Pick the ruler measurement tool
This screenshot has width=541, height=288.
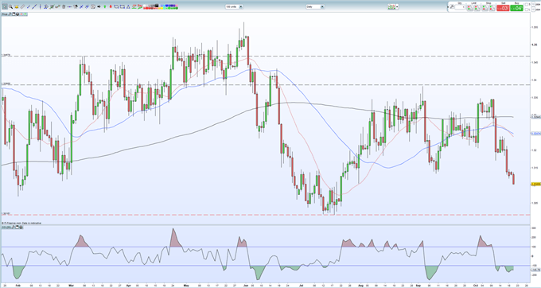pos(22,6)
